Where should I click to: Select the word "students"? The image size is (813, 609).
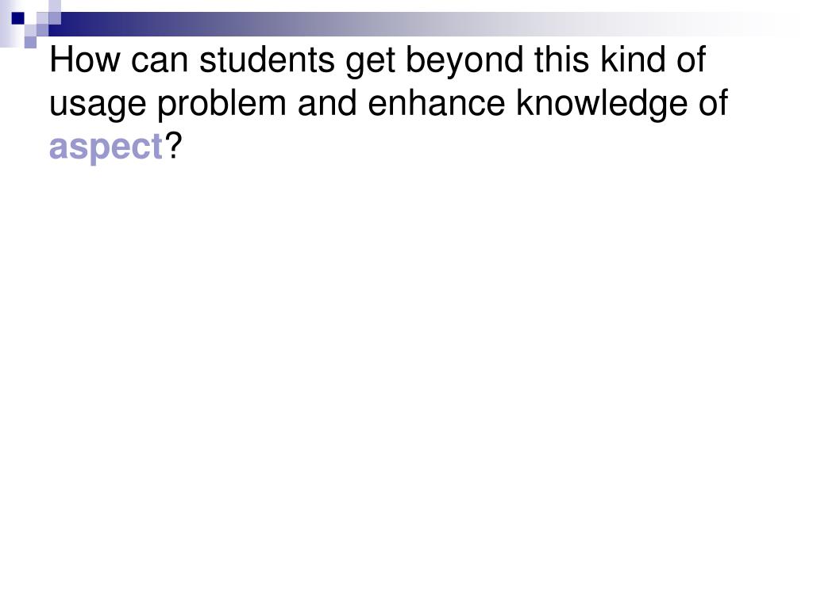[267, 60]
